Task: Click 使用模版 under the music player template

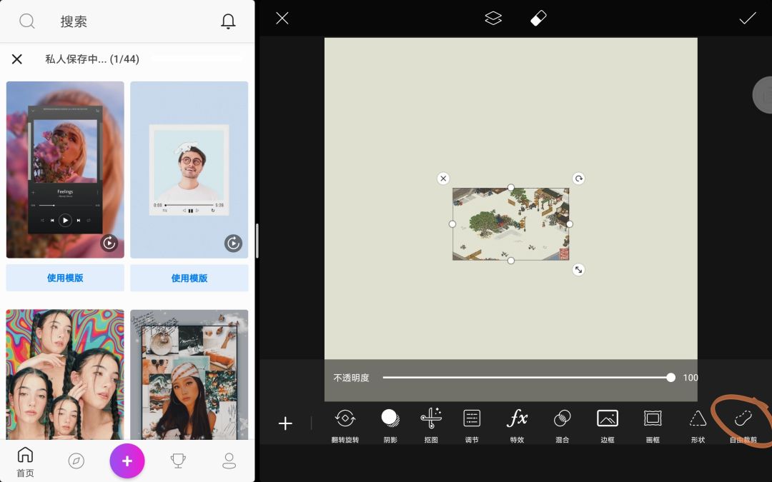Action: coord(65,278)
